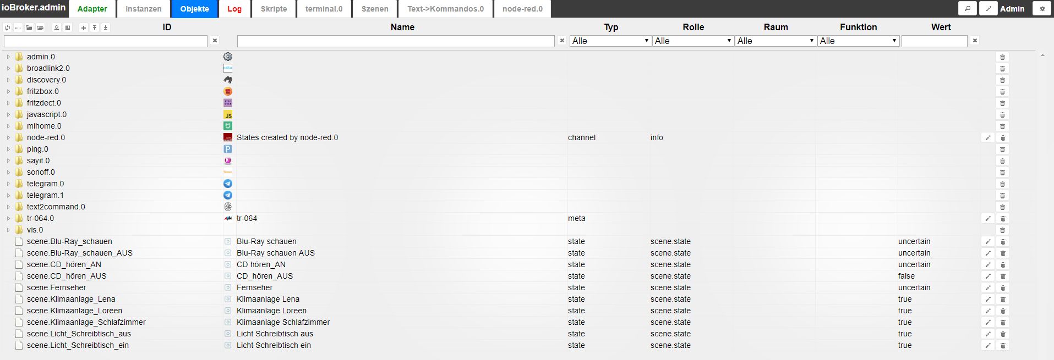
Task: Switch to list view with the dotted icon
Action: tap(18, 27)
